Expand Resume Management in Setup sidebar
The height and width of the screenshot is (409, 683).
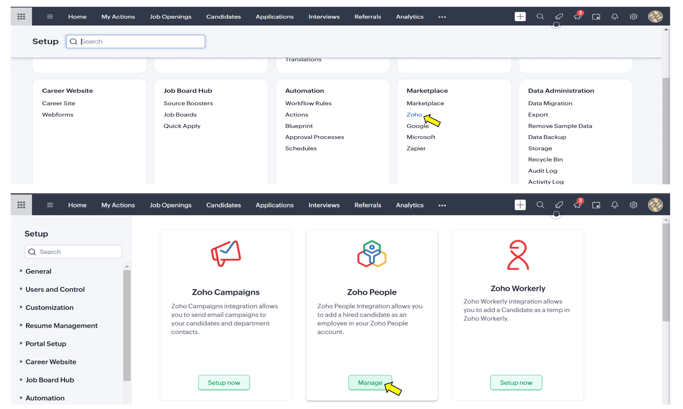click(x=61, y=326)
